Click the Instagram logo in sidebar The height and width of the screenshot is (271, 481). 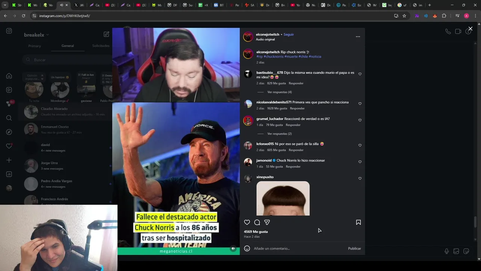click(x=9, y=31)
